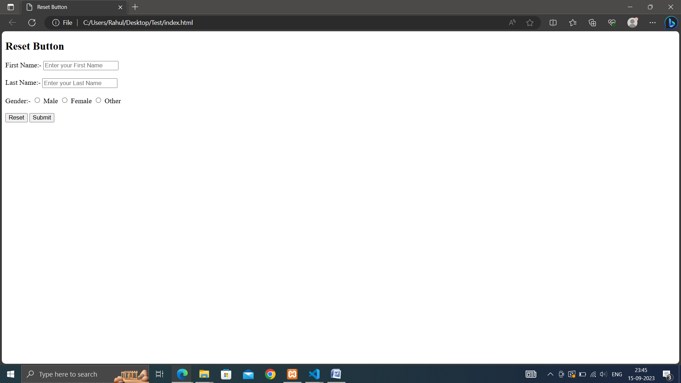Select the Reset Button tab

click(x=74, y=7)
